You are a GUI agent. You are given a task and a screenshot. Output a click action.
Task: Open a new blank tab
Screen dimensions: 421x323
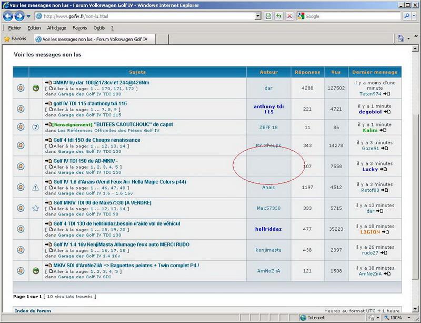162,40
